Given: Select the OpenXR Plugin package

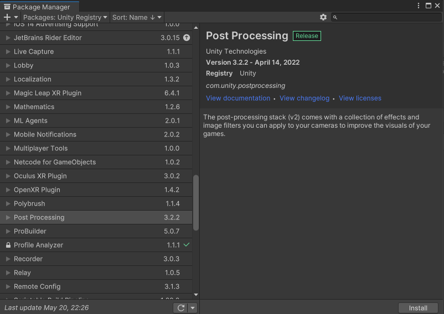Looking at the screenshot, I should pos(96,190).
